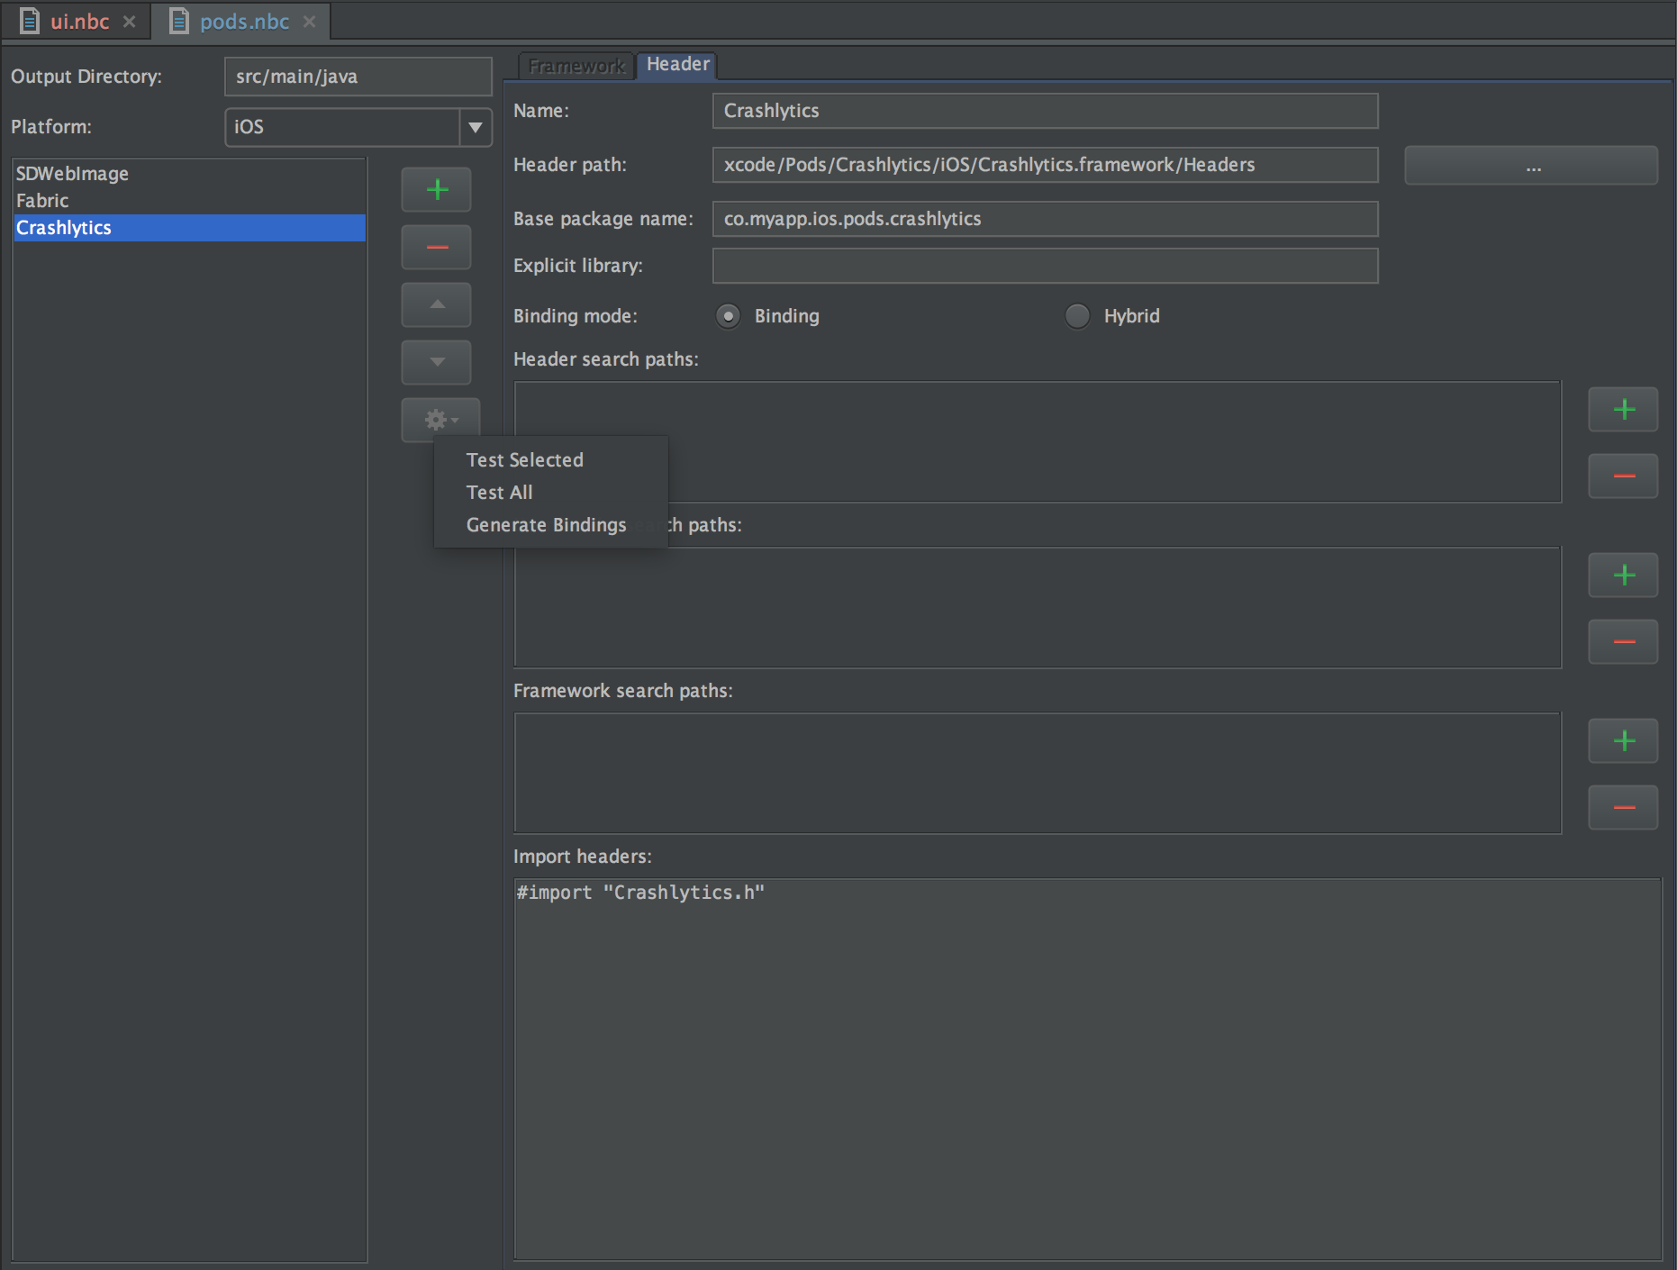Add a new pod with the plus icon
1677x1270 pixels.
coord(436,189)
